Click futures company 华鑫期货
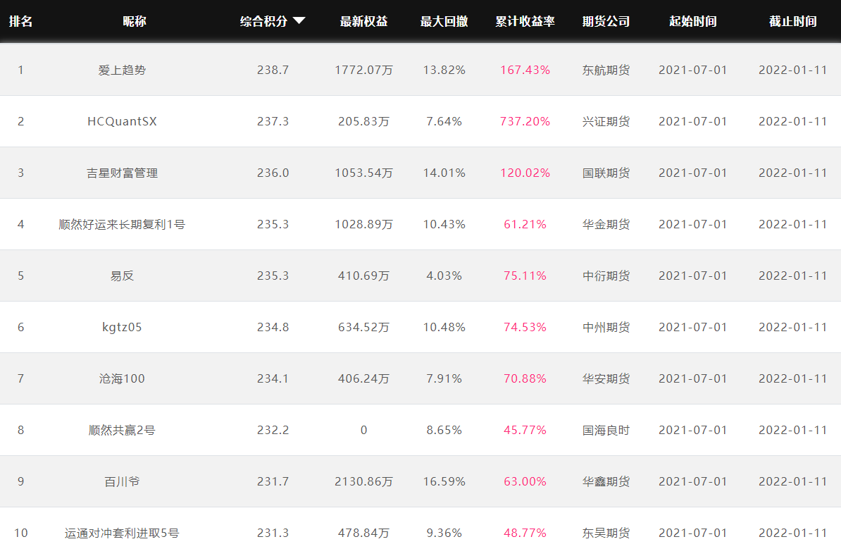Viewport: 841px width, 556px height. point(606,482)
